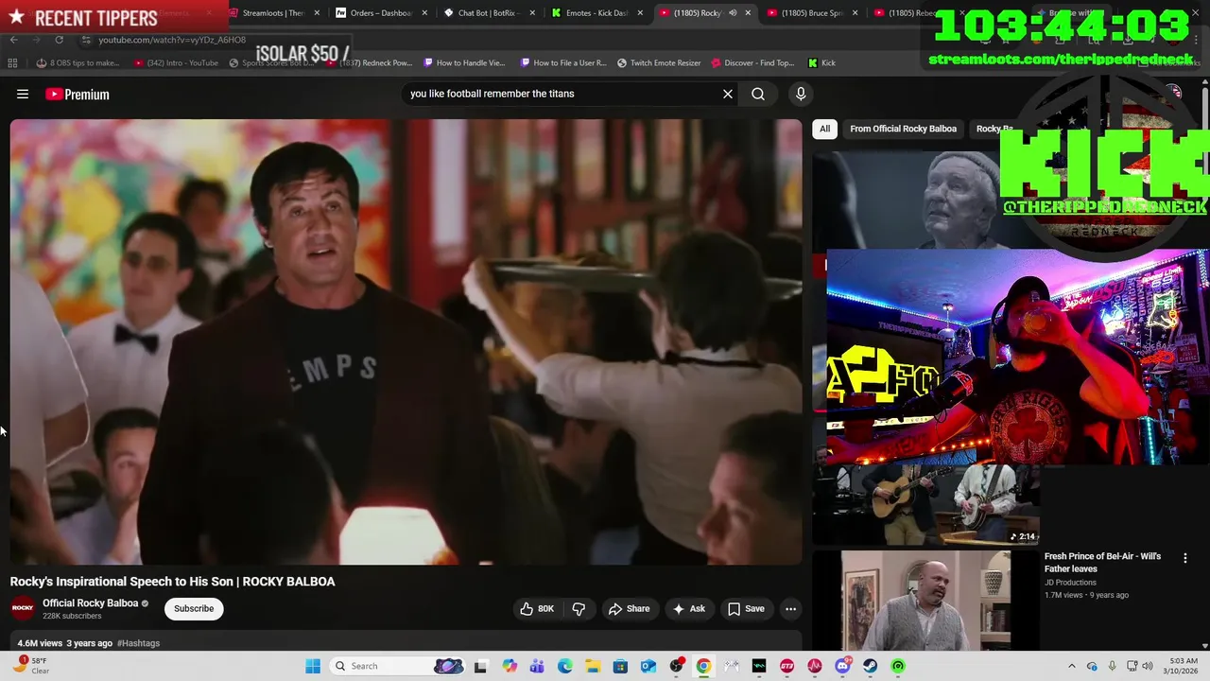Open the Discover - Find Top... bookmark

(752, 62)
